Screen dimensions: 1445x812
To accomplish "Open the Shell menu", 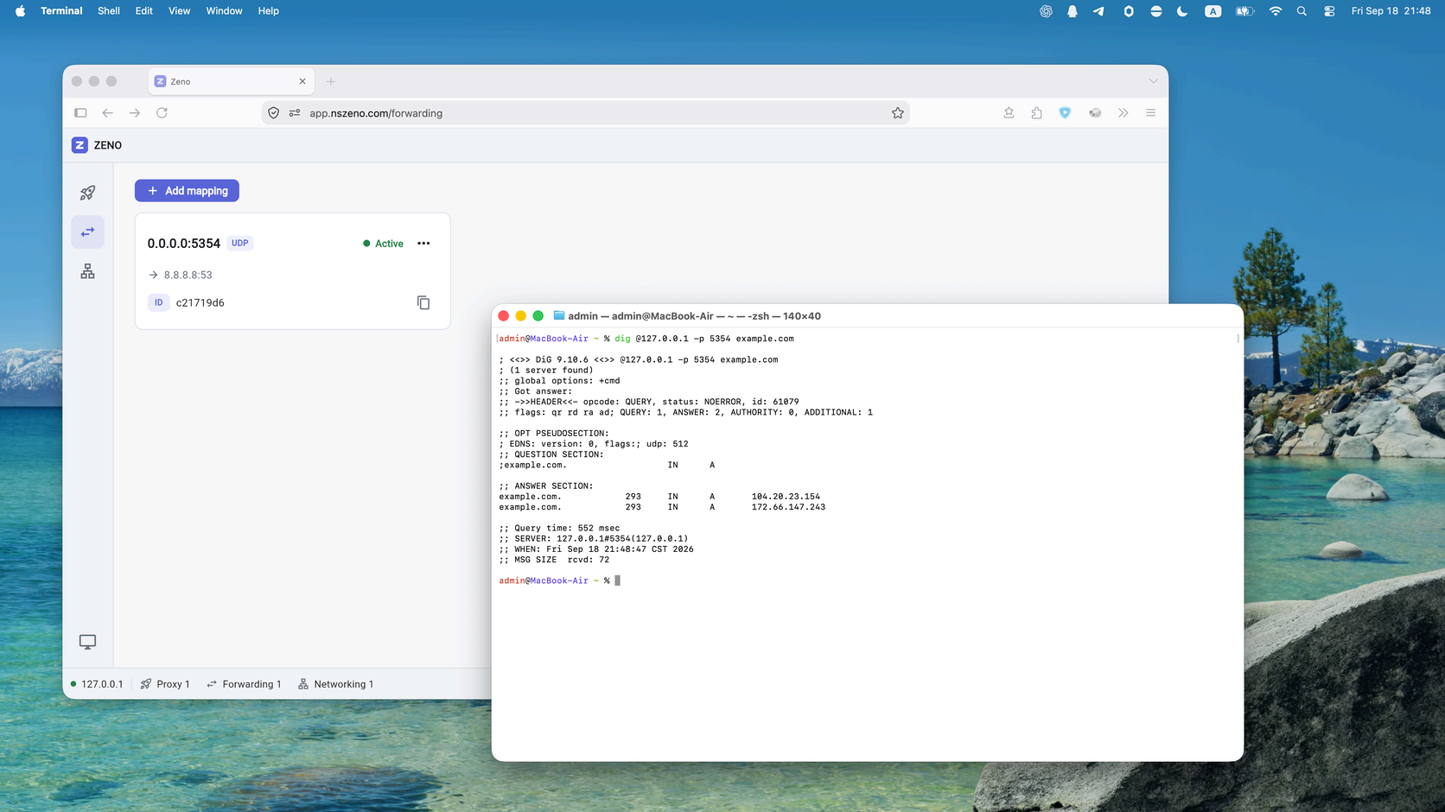I will click(x=109, y=11).
